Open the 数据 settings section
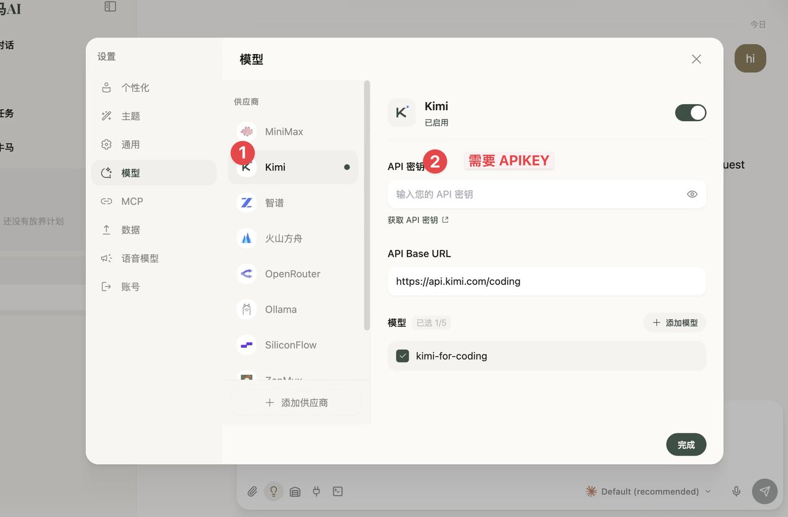788x517 pixels. [154, 230]
